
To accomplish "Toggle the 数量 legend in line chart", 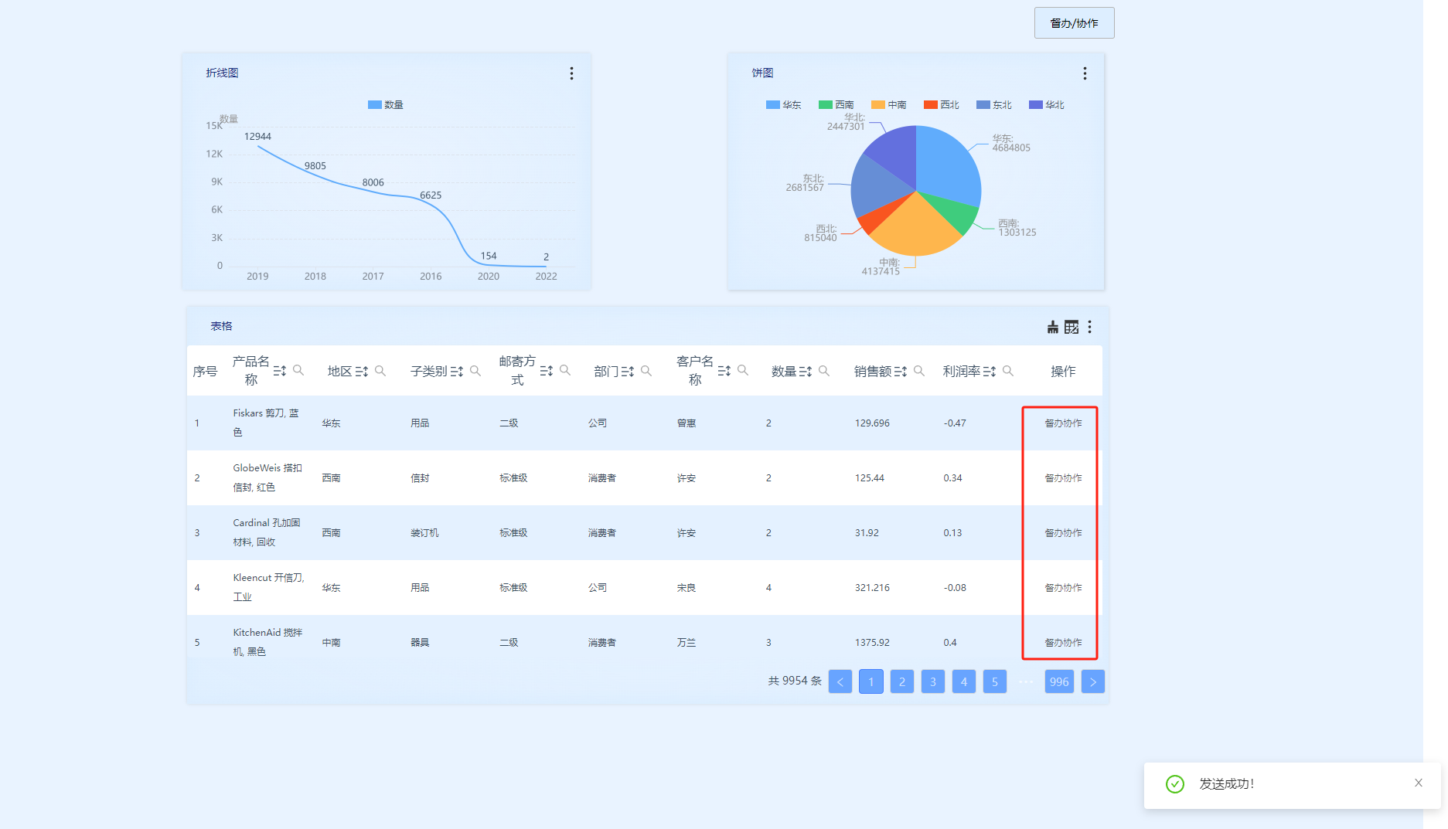I will pos(386,105).
